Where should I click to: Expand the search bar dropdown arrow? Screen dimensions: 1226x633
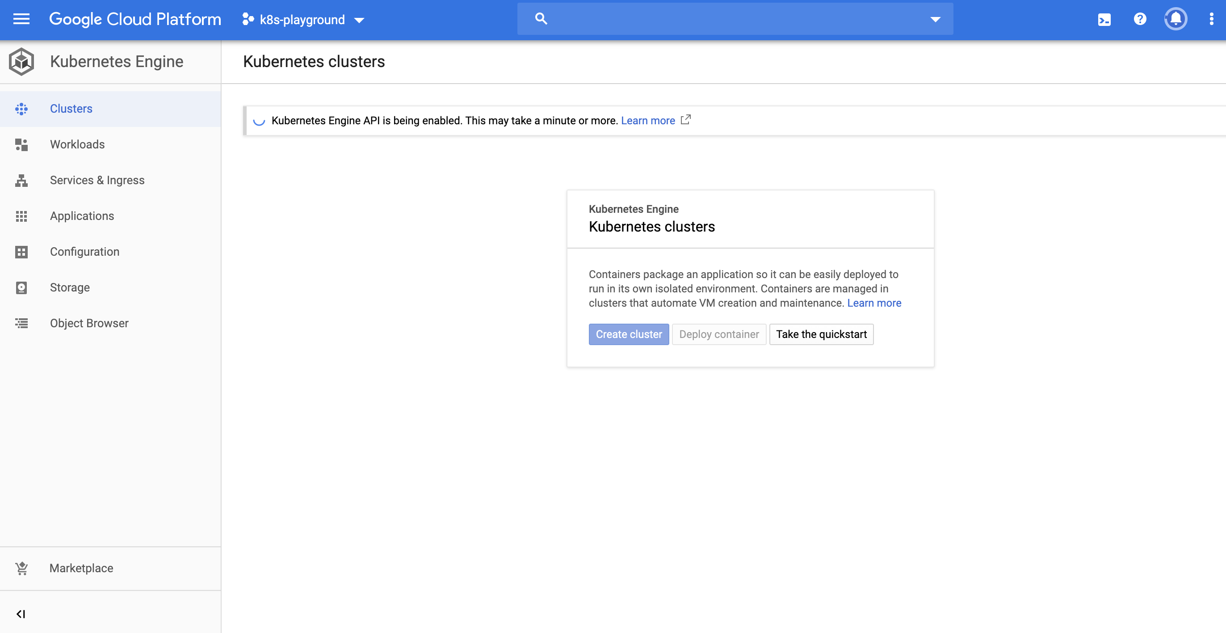(935, 20)
